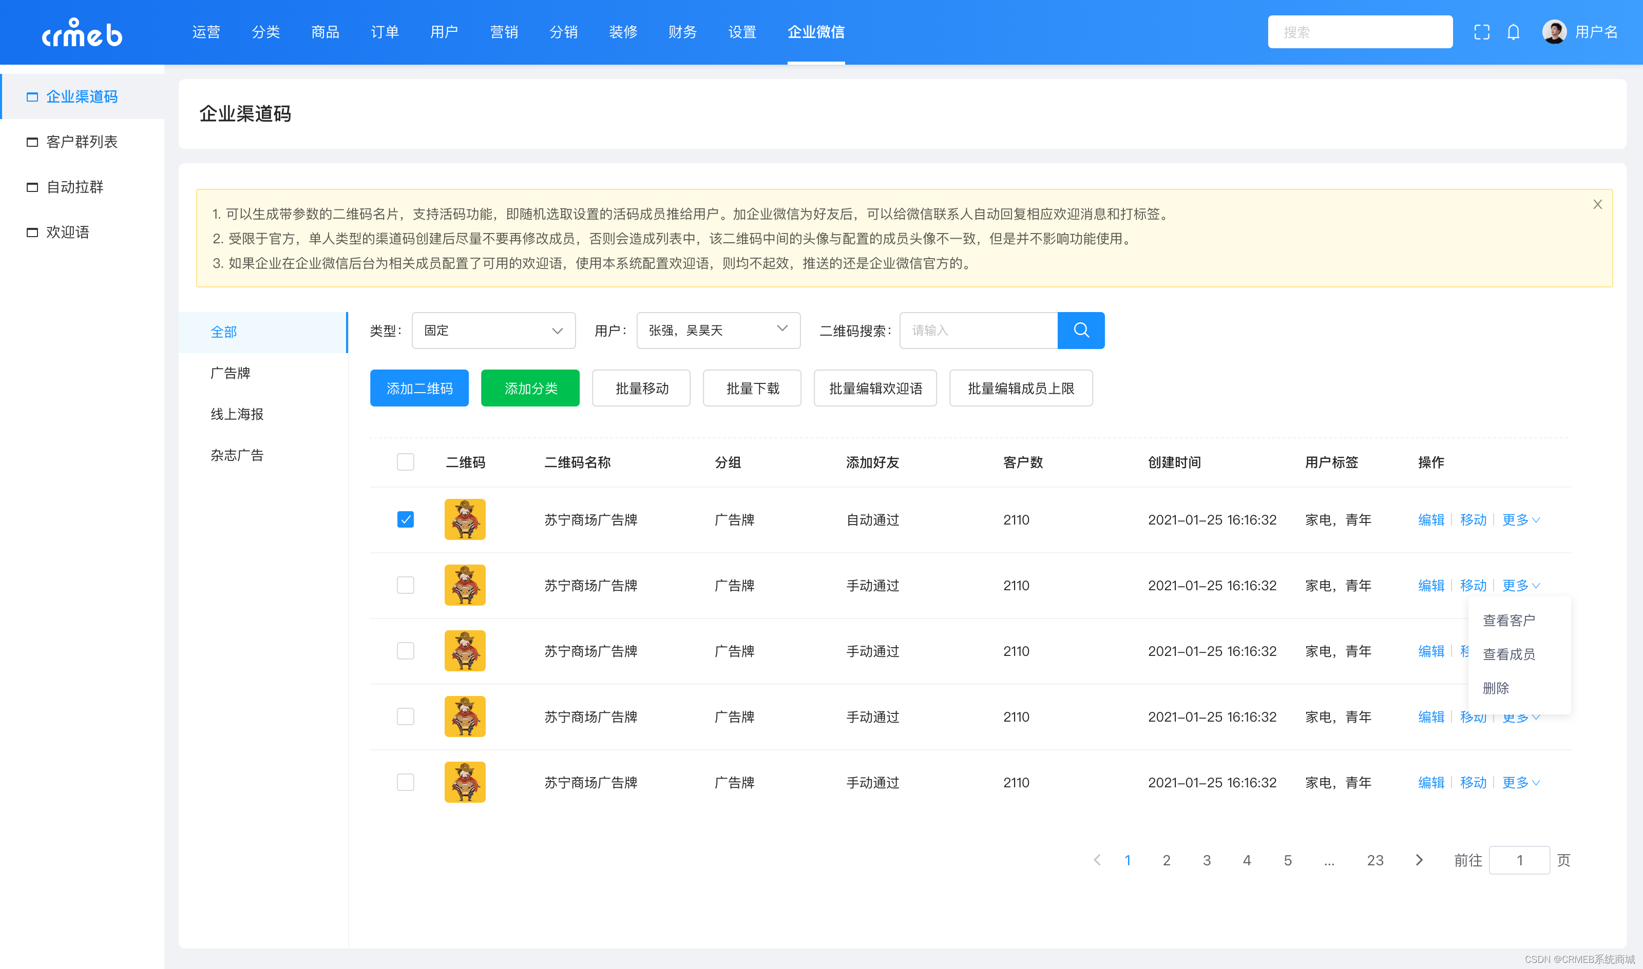Viewport: 1643px width, 969px height.
Task: Click the fullscreen toggle icon in header
Action: coord(1482,32)
